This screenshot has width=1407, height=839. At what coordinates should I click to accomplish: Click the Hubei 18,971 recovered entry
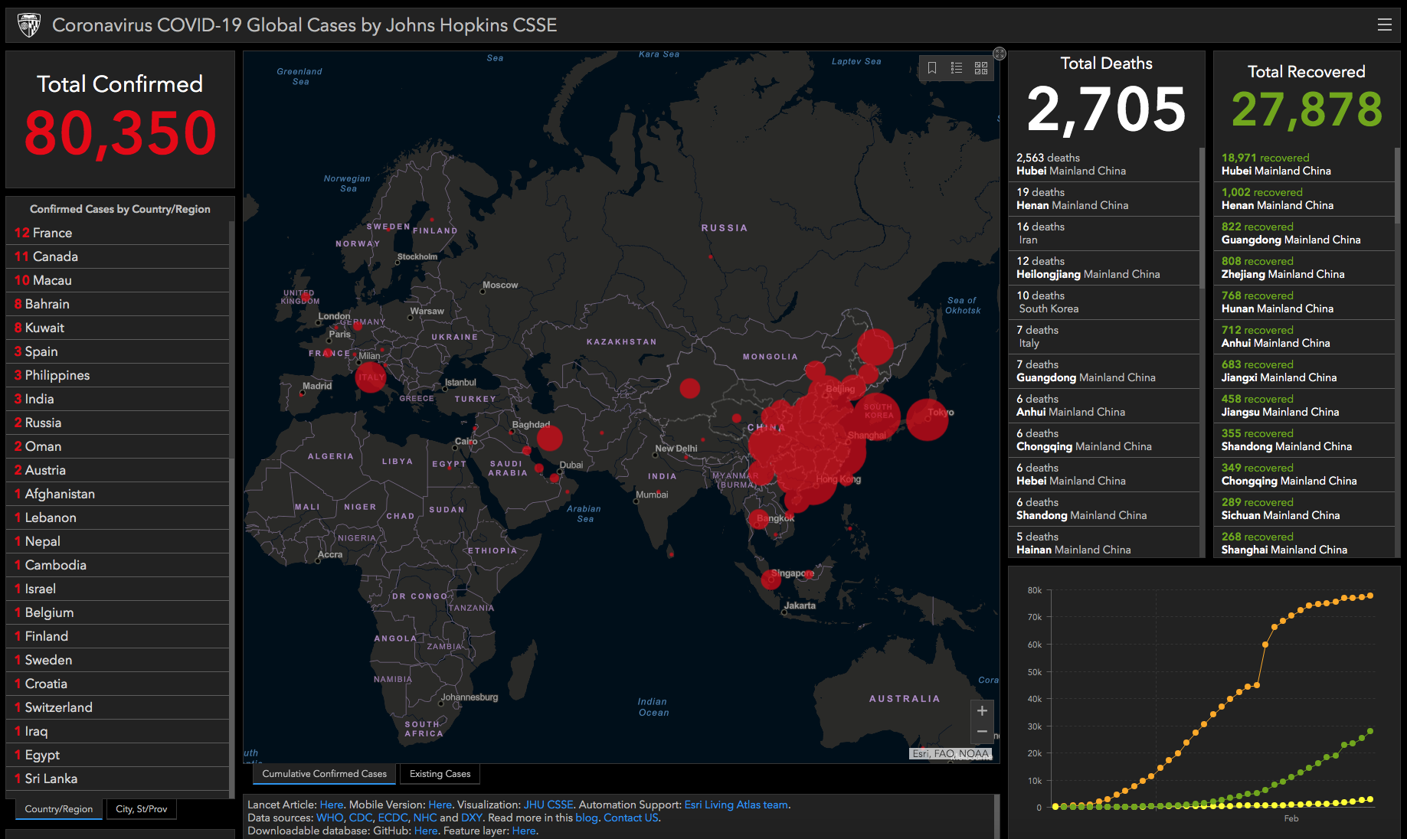[1304, 165]
